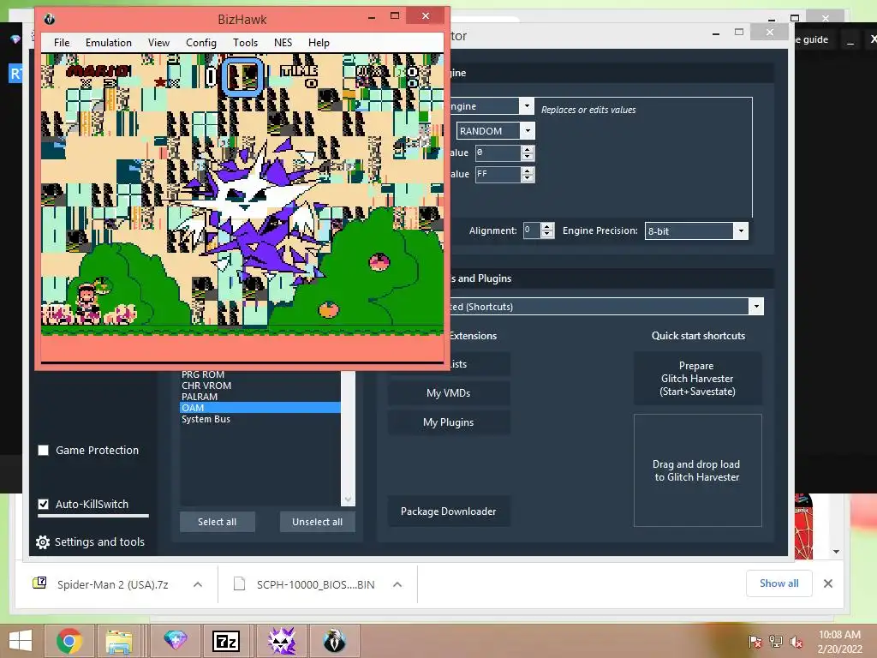This screenshot has width=877, height=658.
Task: Open File Explorer from the taskbar
Action: coord(119,641)
